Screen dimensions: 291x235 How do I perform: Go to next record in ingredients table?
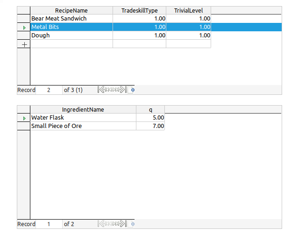(116, 224)
